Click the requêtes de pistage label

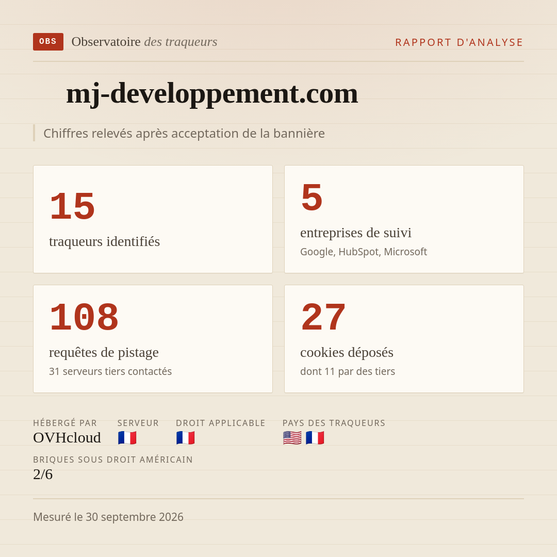tap(104, 352)
